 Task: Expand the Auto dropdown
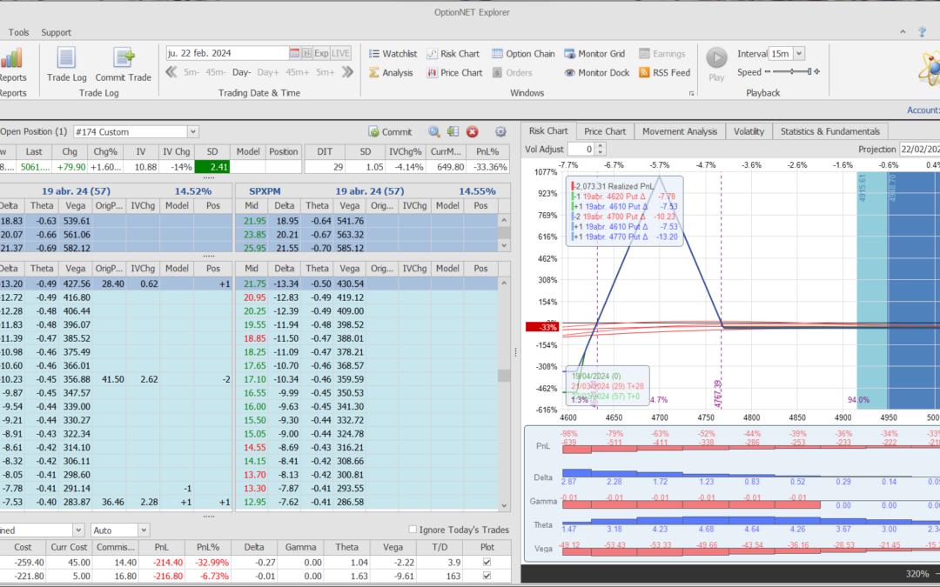point(144,530)
